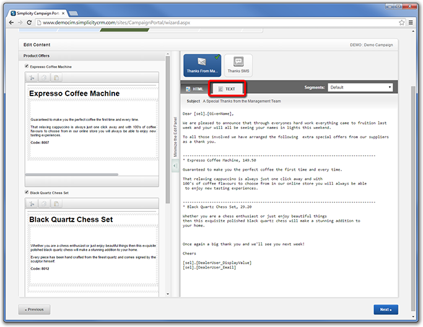The width and height of the screenshot is (423, 327).
Task: Click the Previous button
Action: [x=34, y=310]
